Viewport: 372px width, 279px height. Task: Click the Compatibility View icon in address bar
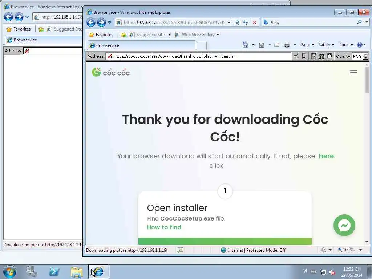(236, 23)
